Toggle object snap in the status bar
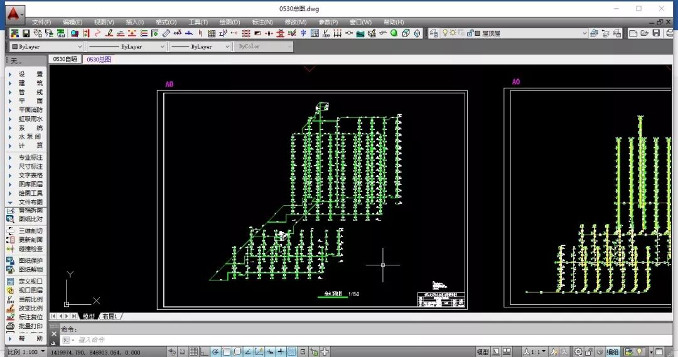The height and width of the screenshot is (357, 678). [226, 352]
